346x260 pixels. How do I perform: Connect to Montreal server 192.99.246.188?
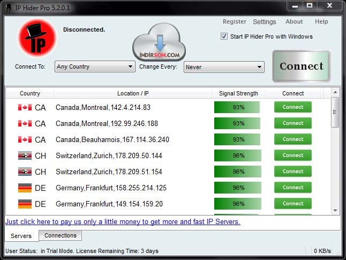point(293,123)
